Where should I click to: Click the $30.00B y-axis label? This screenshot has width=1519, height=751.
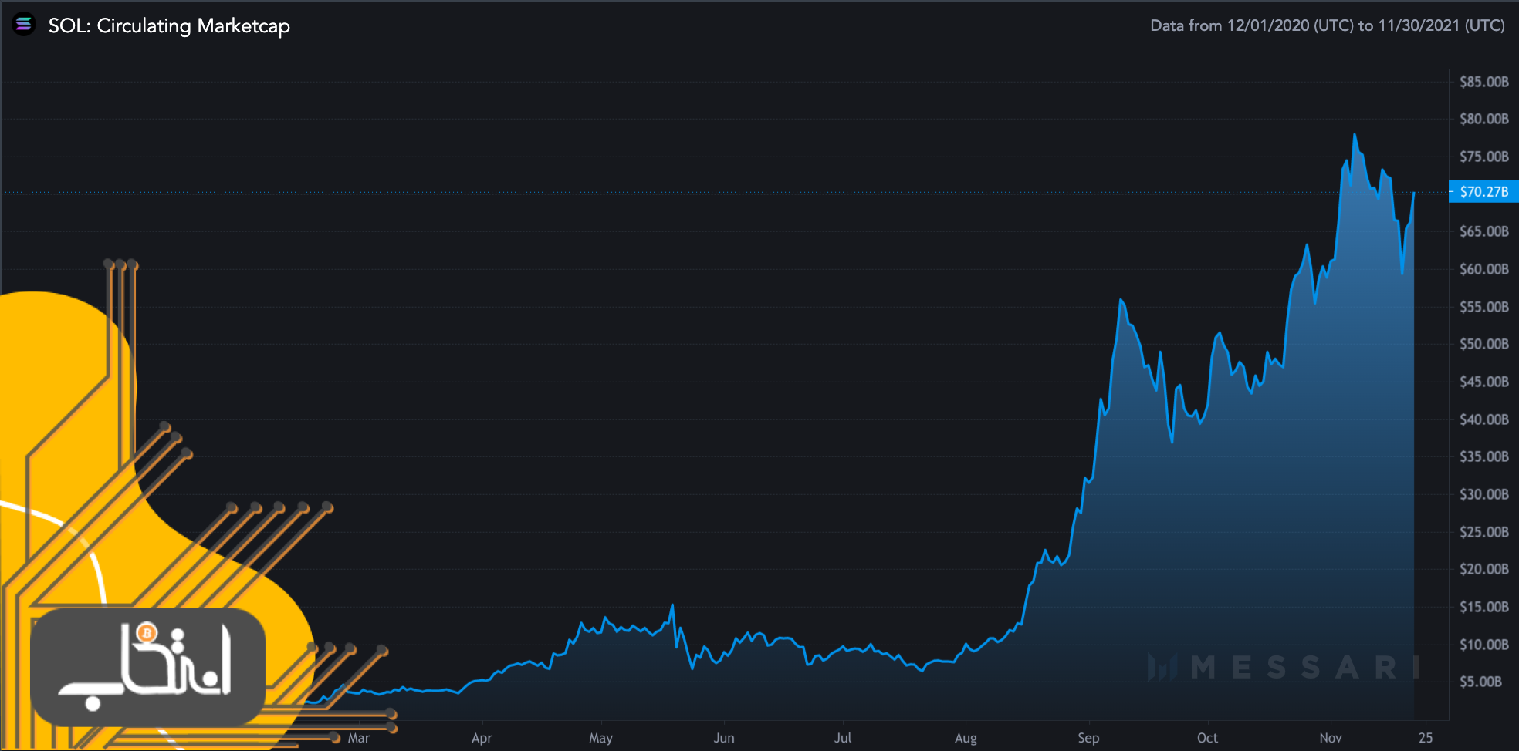1483,494
